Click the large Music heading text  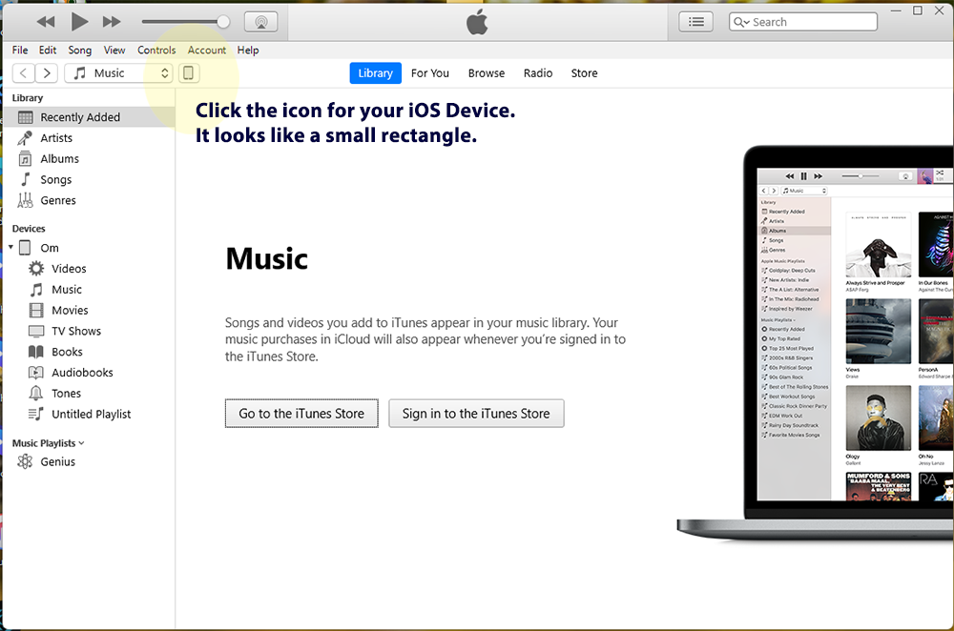click(x=266, y=258)
